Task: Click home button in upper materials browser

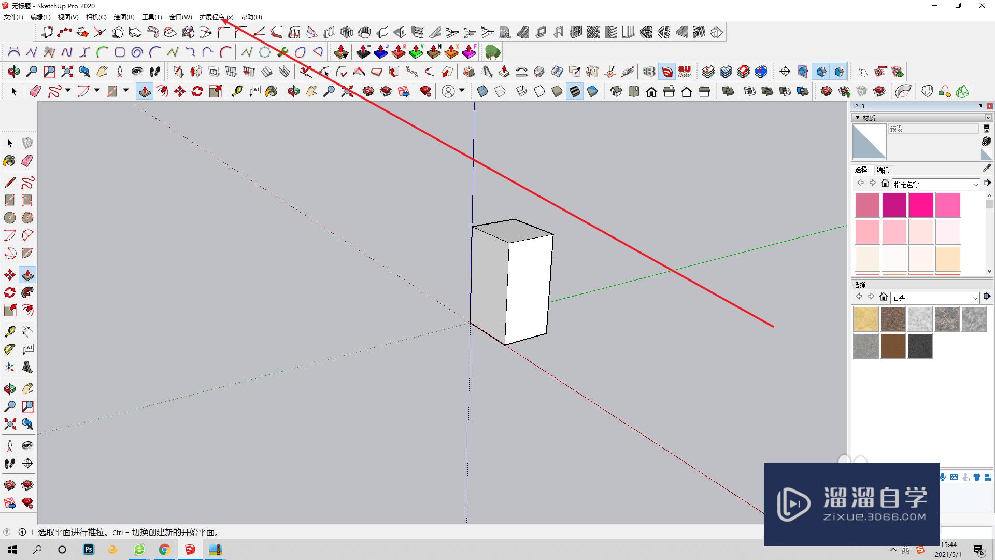Action: (x=885, y=183)
